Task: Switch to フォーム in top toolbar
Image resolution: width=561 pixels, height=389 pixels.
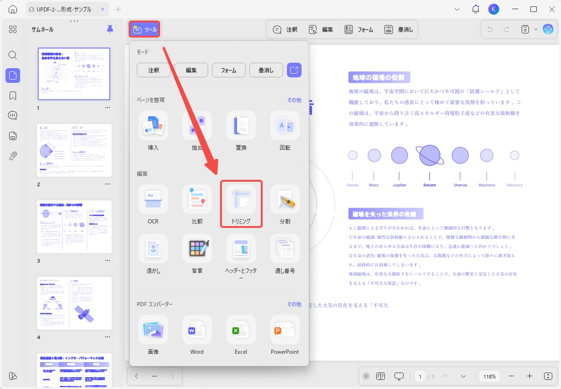Action: (359, 29)
